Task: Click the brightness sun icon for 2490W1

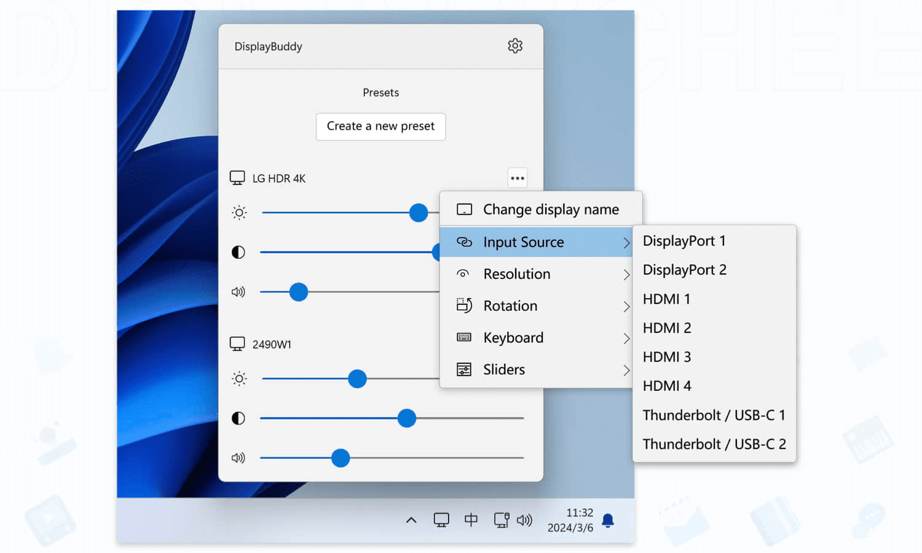Action: click(x=238, y=378)
